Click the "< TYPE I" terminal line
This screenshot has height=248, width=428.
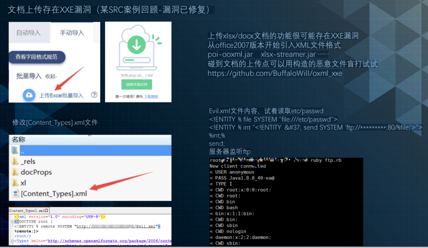[x=221, y=184]
